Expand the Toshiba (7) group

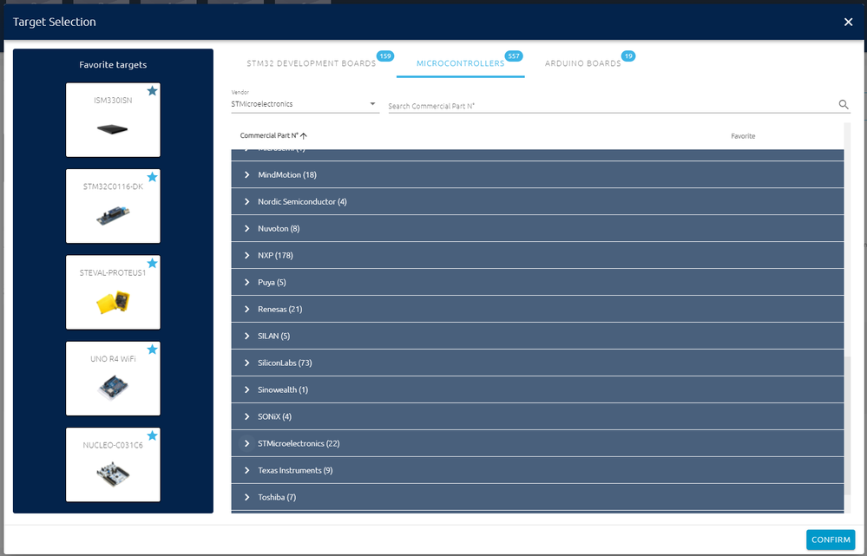[247, 497]
